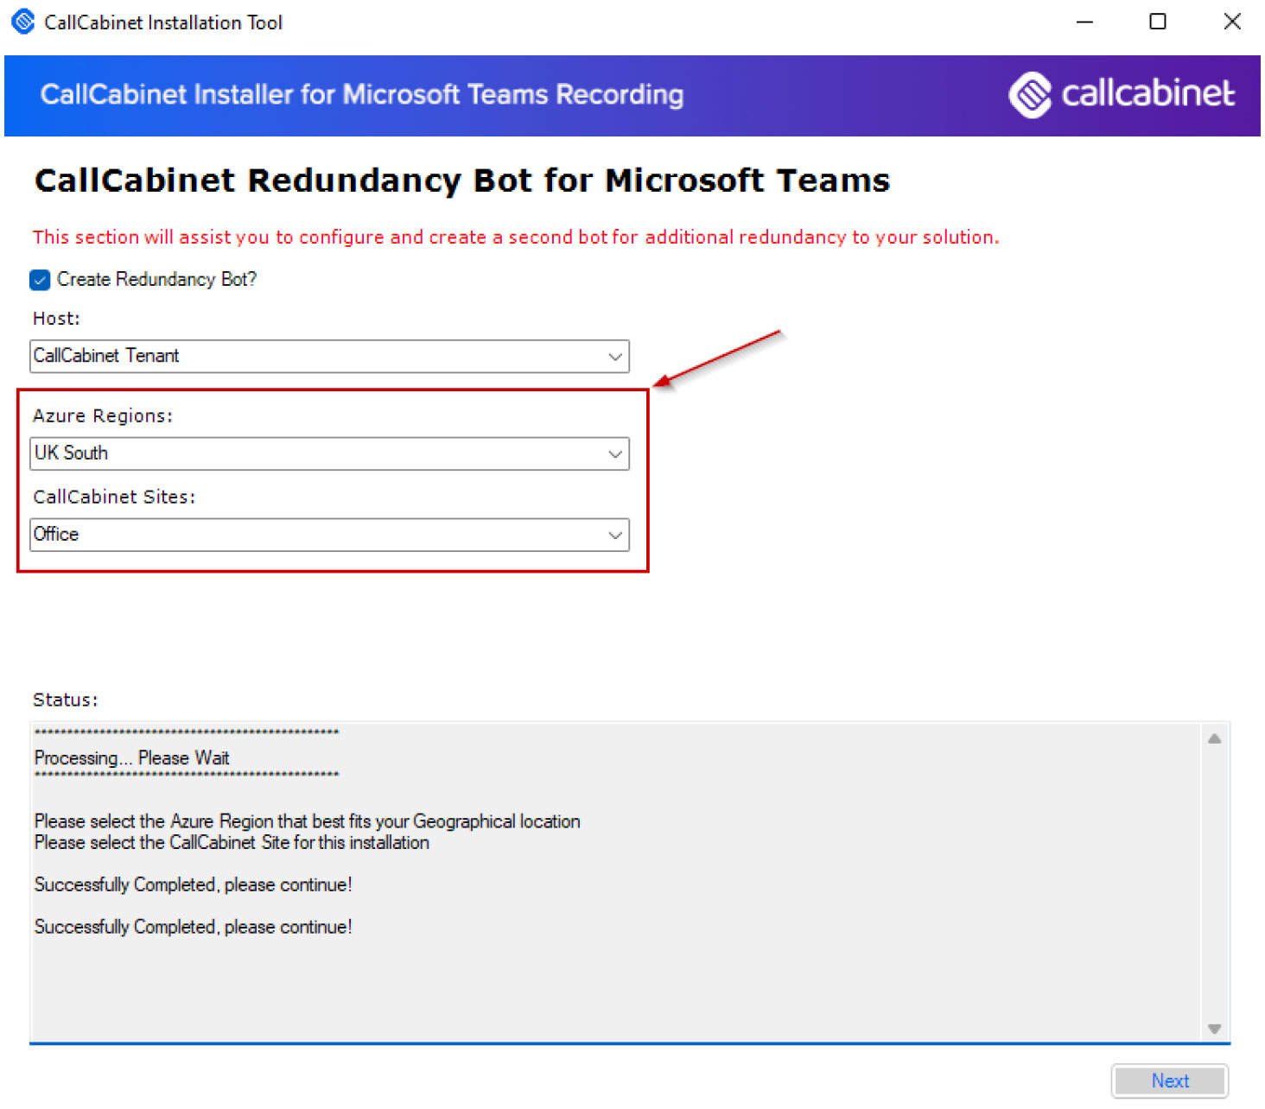Click the 'Processing... Please Wait' status line
Image resolution: width=1265 pixels, height=1109 pixels.
click(x=131, y=758)
